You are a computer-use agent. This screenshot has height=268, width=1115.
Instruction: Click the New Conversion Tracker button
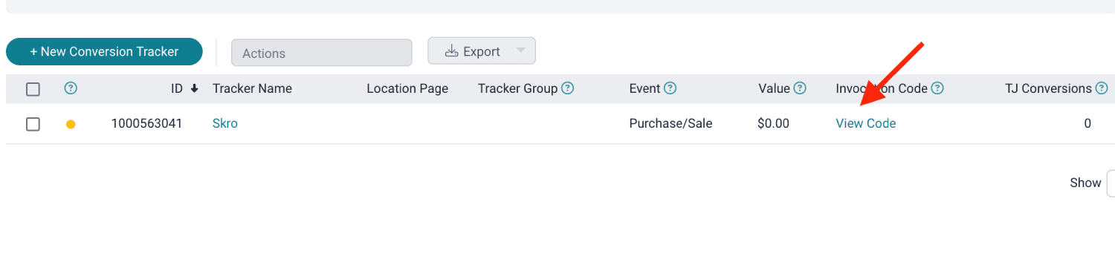click(x=104, y=51)
